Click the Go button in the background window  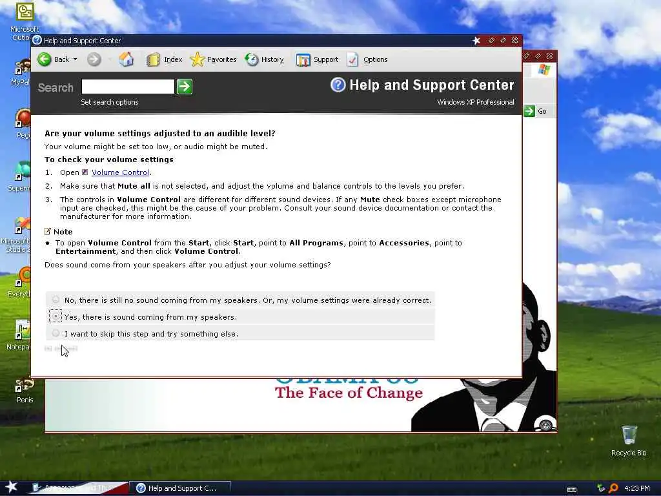tap(535, 111)
